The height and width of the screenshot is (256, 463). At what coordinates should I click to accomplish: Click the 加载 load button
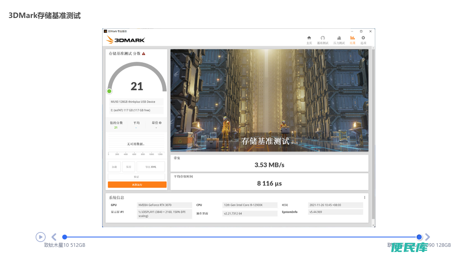pyautogui.click(x=114, y=167)
